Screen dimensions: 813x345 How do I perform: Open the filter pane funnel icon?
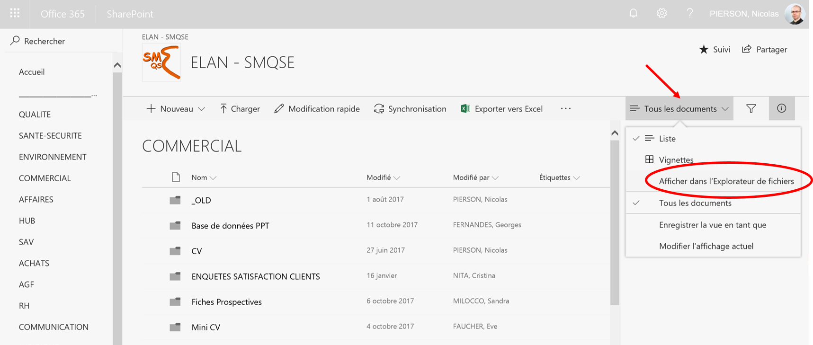(751, 109)
